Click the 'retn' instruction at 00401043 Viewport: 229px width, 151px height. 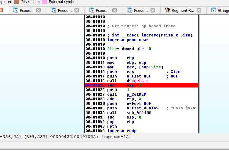[112, 126]
